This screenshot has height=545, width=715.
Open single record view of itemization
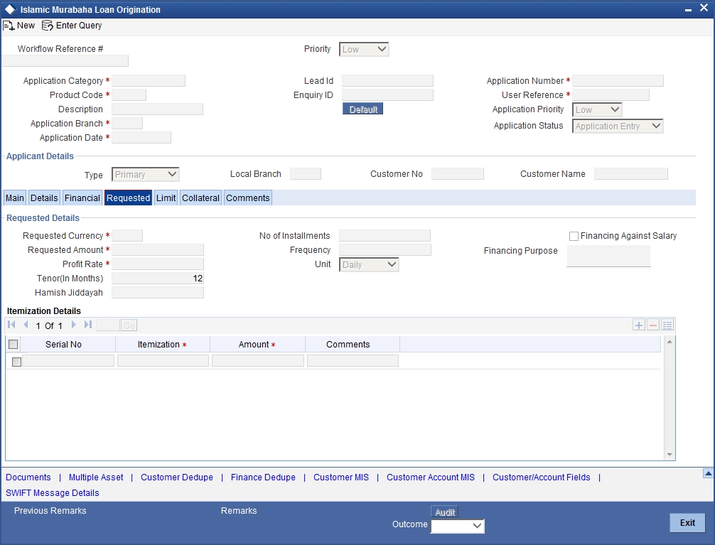(667, 325)
